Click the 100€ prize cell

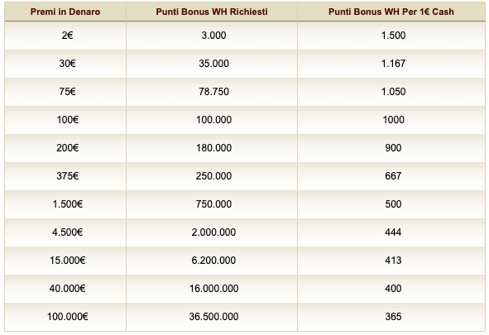click(x=65, y=120)
